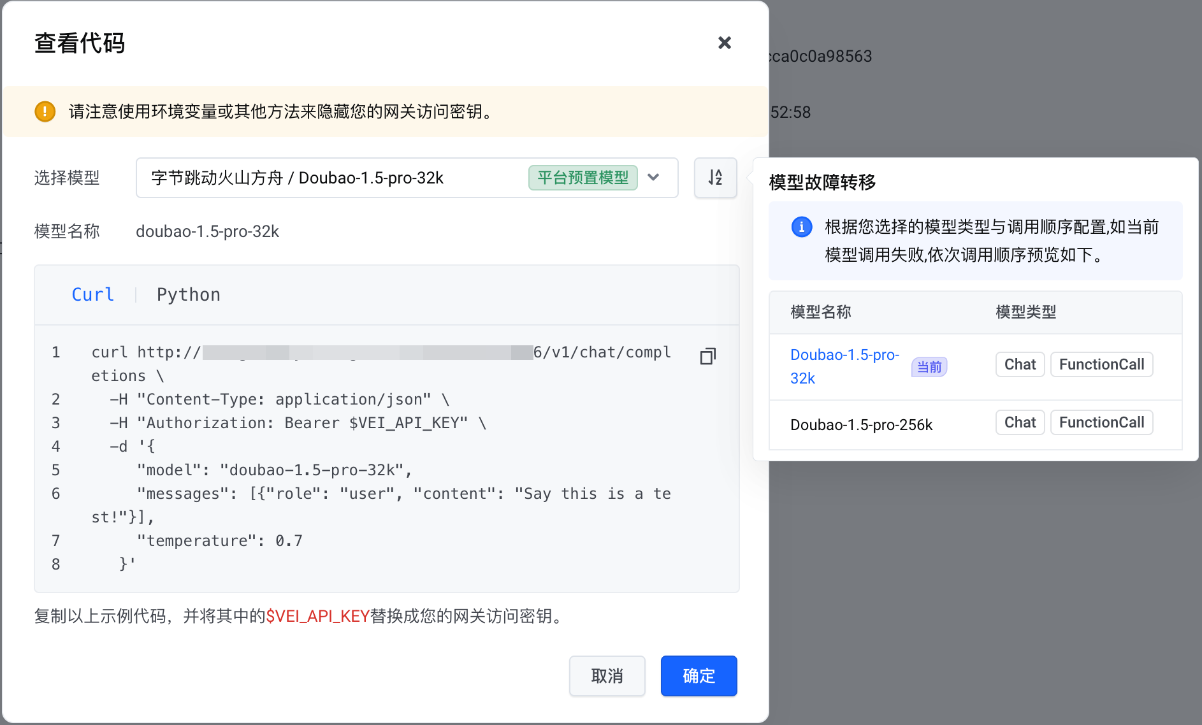Click the "model": "doubao-1.5-pro-32k" code line
Screen dimensions: 1202x725
(275, 470)
